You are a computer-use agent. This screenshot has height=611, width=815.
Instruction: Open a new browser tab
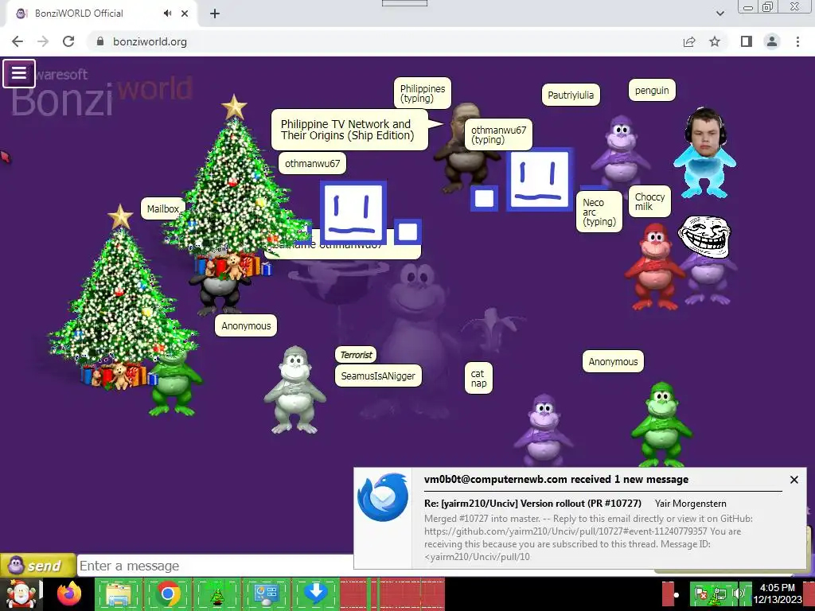(x=215, y=14)
